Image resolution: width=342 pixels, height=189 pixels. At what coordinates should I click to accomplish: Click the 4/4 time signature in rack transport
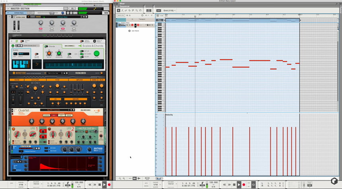point(79,187)
